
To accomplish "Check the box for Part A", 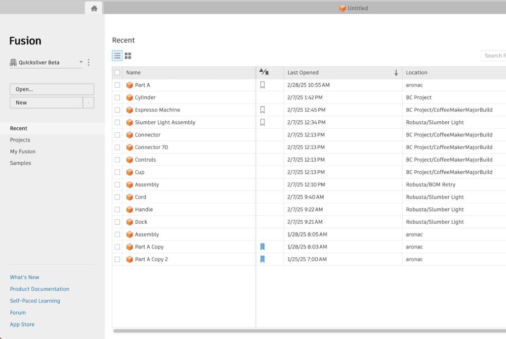I will click(x=117, y=85).
